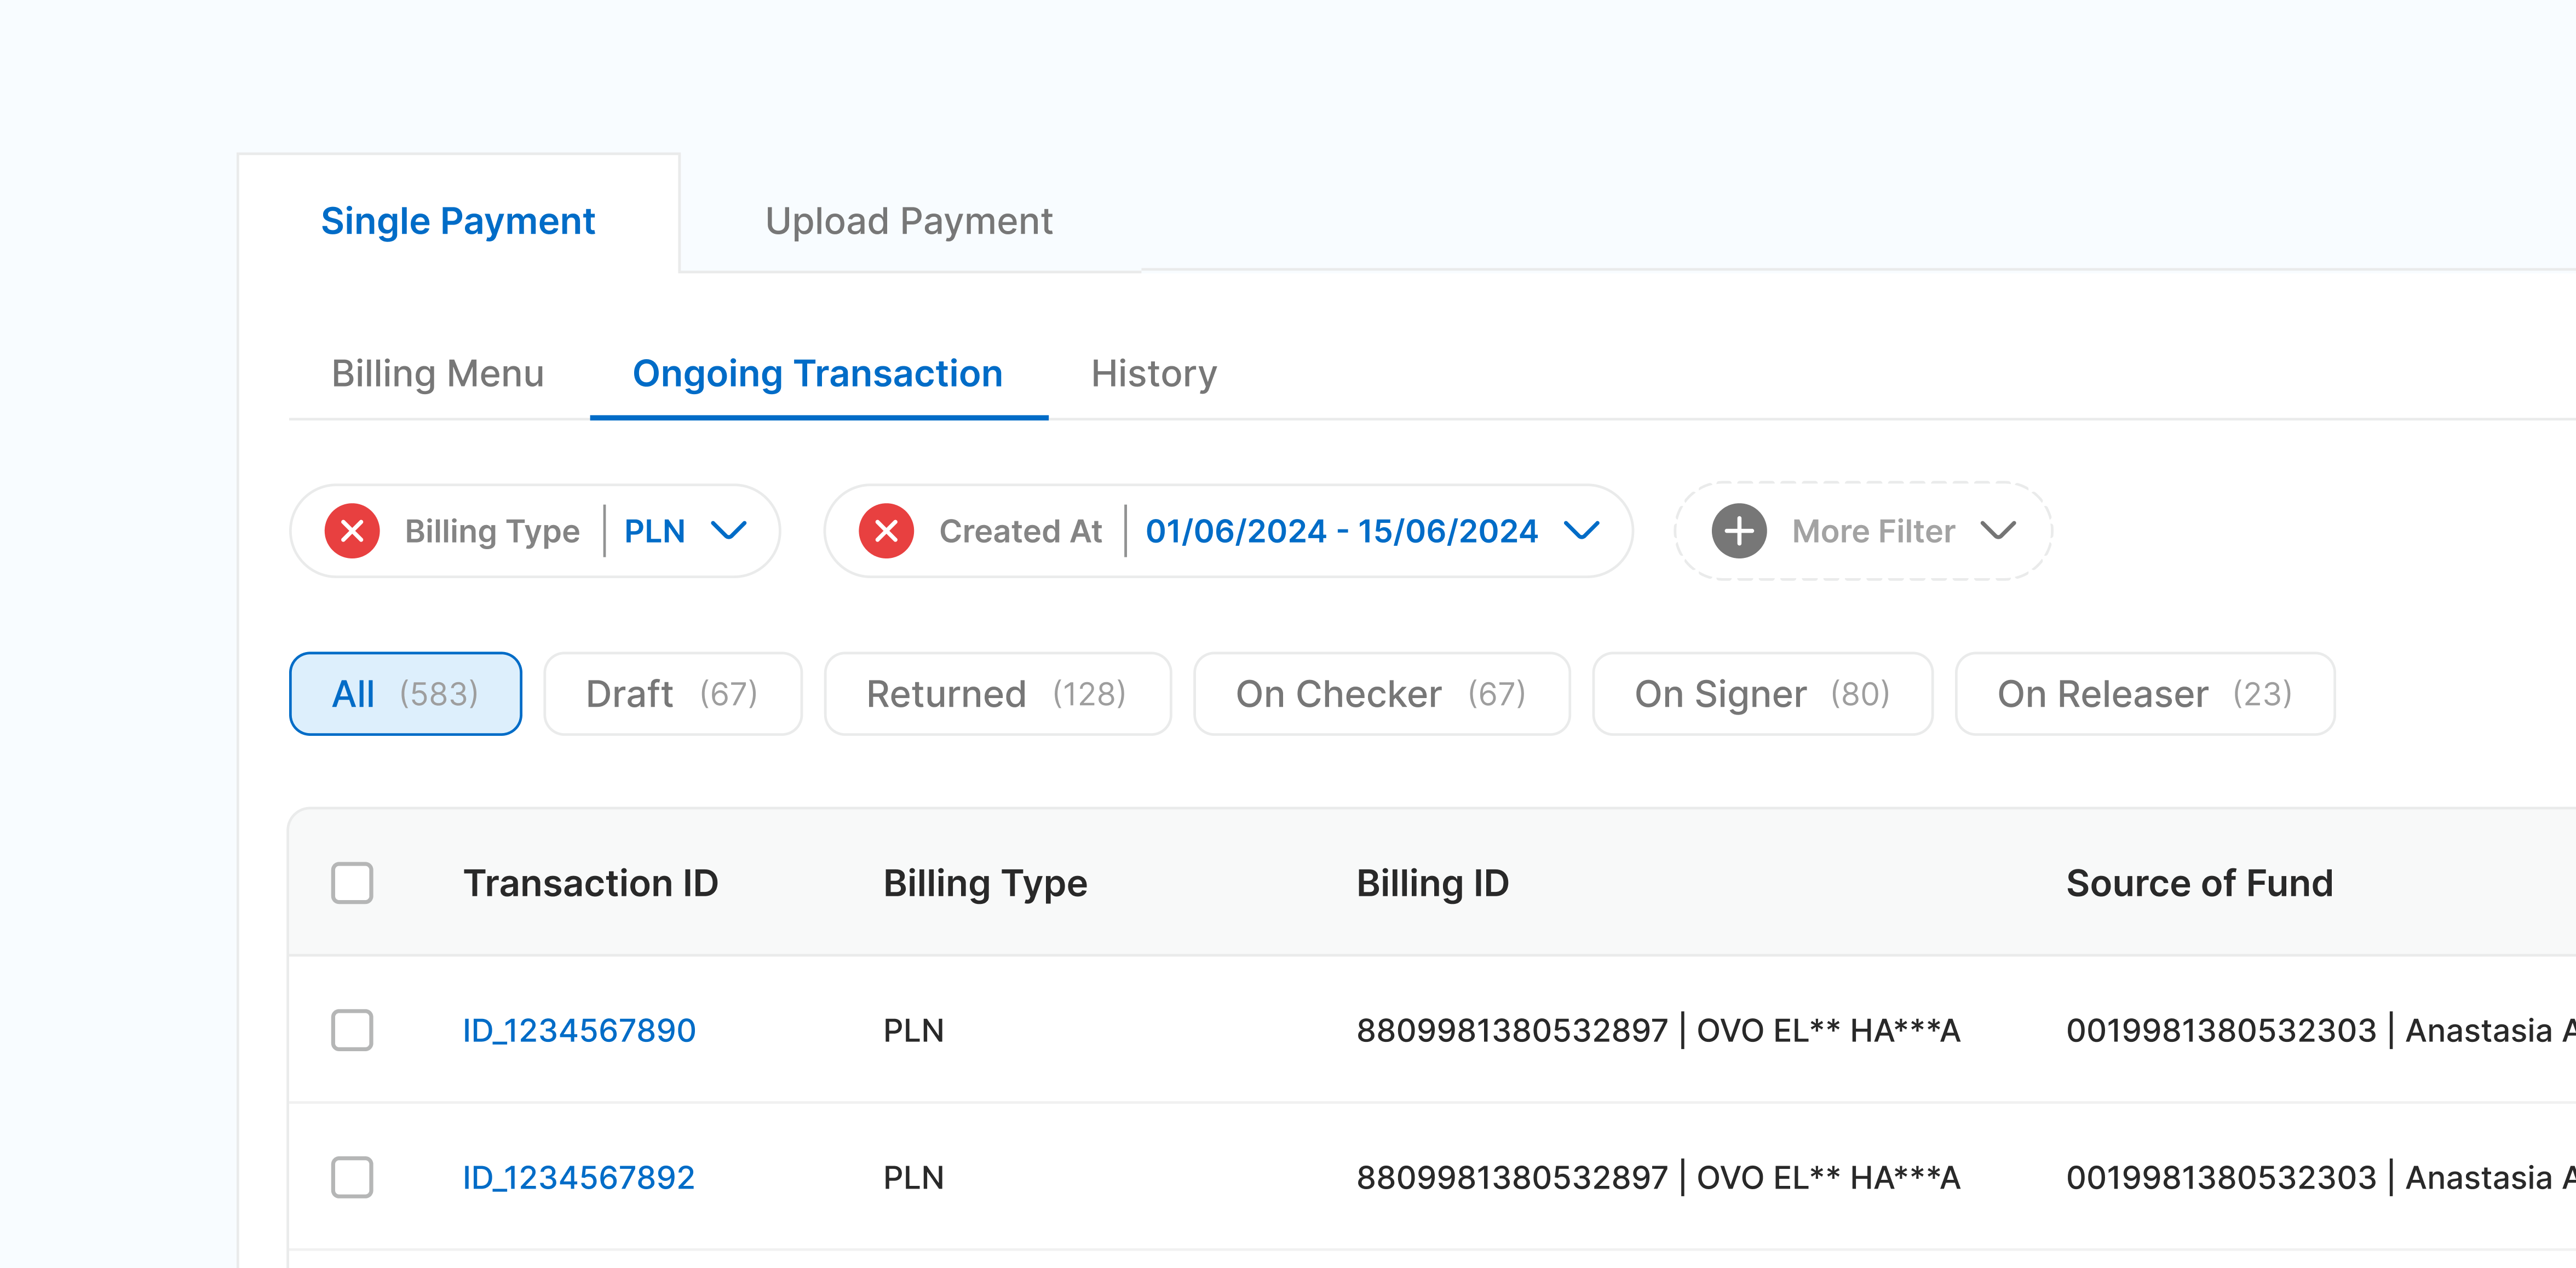Click the plus icon in More Filter
The image size is (2576, 1268).
click(x=1739, y=531)
